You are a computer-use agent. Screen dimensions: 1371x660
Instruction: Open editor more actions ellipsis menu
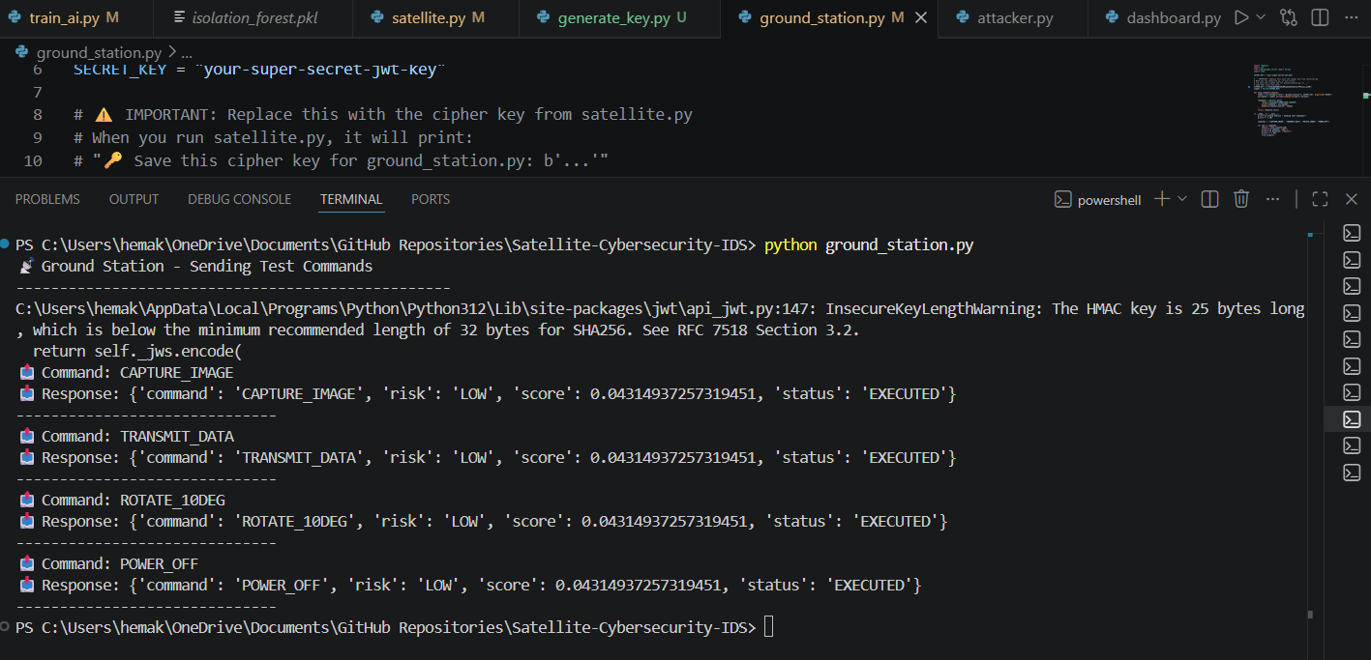click(x=1350, y=17)
